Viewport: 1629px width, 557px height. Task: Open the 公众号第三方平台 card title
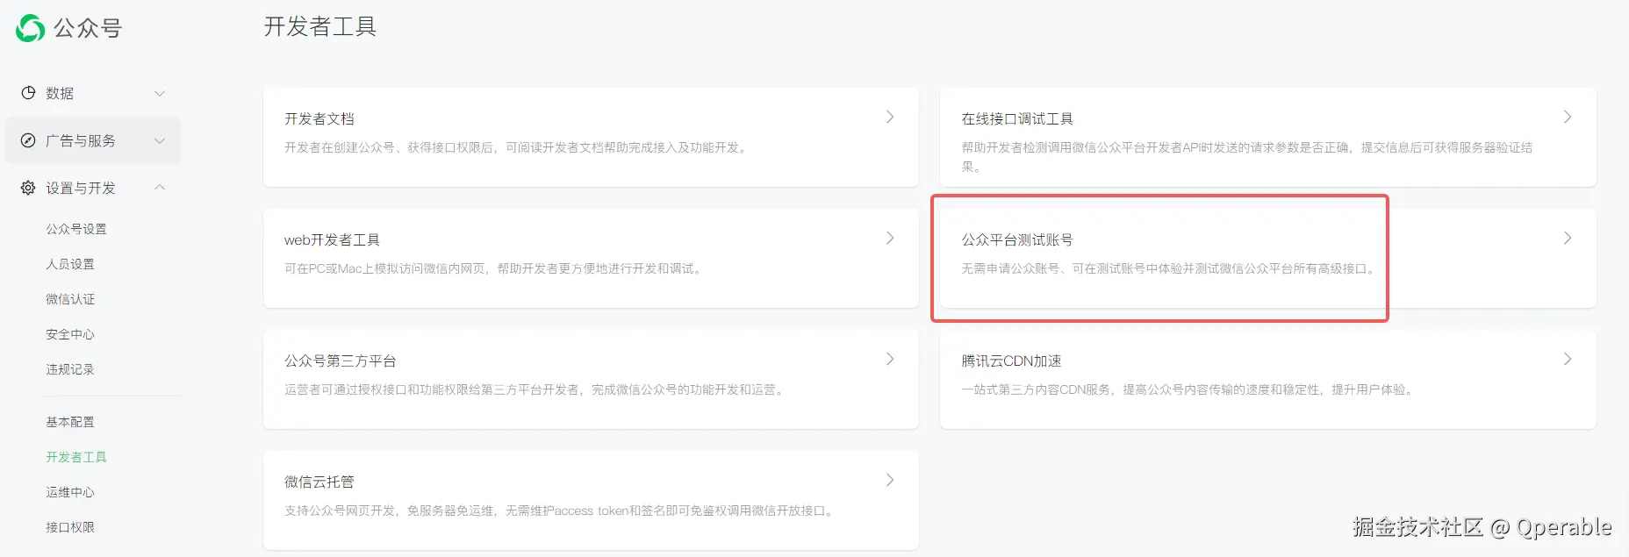[x=341, y=361]
